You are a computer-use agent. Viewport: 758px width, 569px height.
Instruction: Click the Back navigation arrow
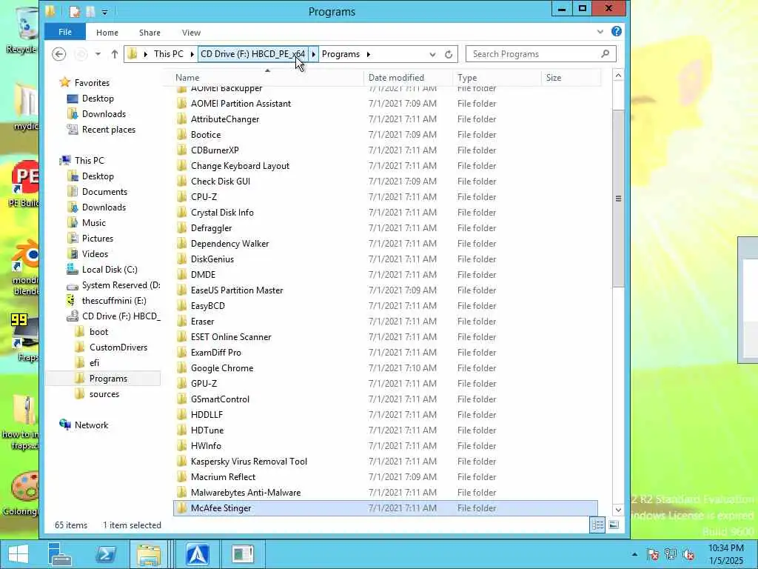point(59,53)
